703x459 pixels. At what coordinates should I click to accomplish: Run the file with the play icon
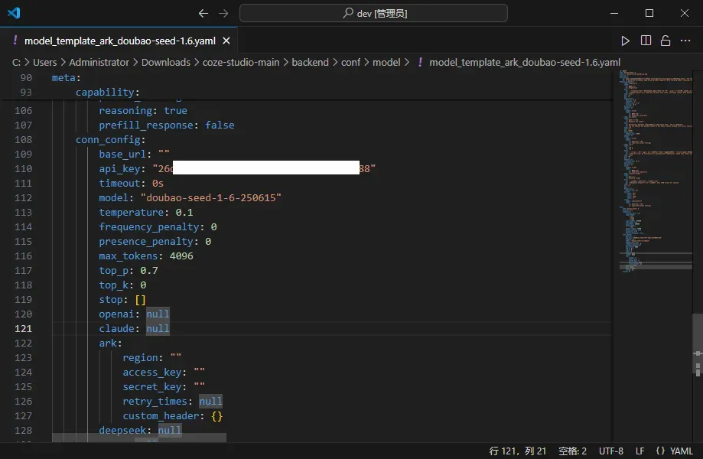[x=626, y=41]
